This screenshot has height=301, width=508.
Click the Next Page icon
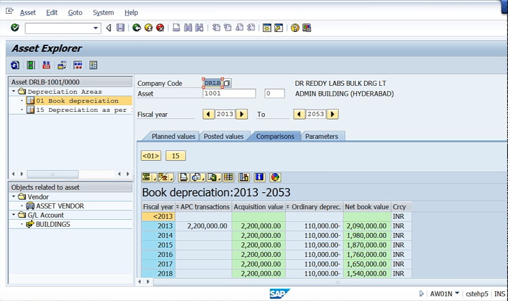[x=240, y=28]
